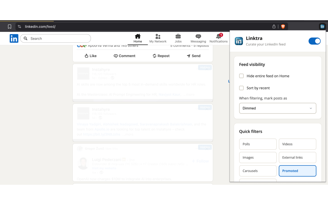This screenshot has width=328, height=205.
Task: Select the Videos quick filter
Action: [x=298, y=144]
